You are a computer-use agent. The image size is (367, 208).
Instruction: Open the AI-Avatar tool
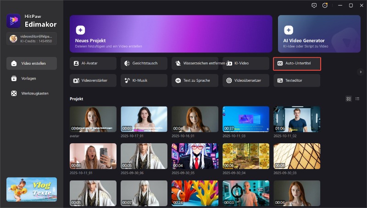pos(93,63)
